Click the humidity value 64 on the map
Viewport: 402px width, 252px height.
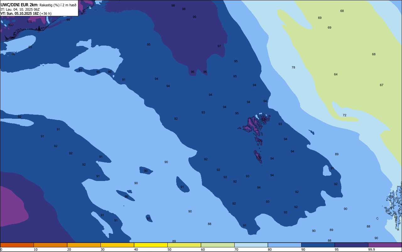coord(336,74)
